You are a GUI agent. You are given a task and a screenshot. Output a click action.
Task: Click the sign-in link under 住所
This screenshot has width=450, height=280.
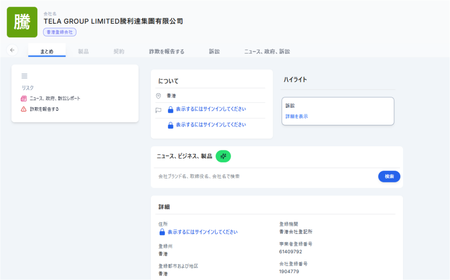[203, 232]
